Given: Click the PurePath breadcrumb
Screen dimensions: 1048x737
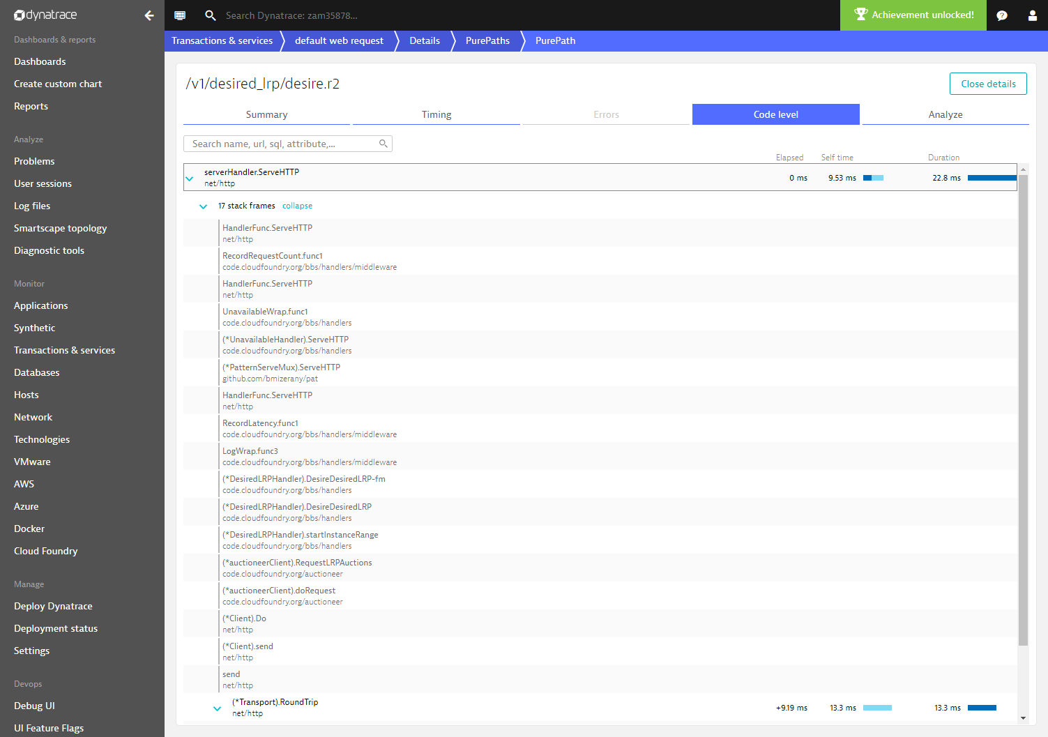Looking at the screenshot, I should click(555, 40).
